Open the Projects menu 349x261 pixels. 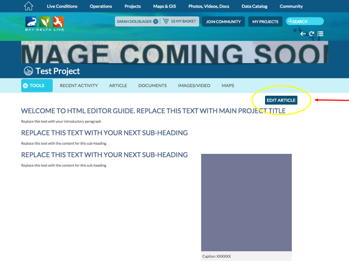pos(133,6)
